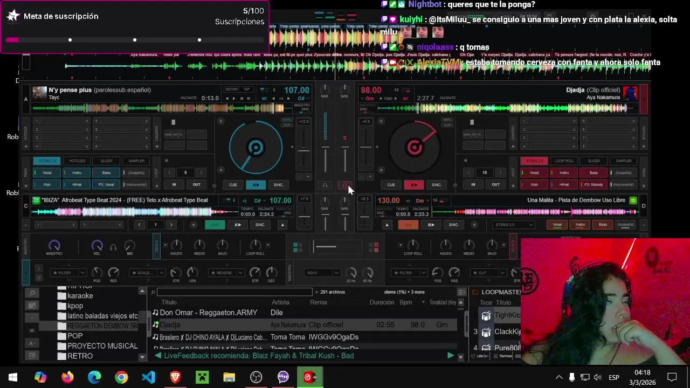Select HOTCUES pad tab on deck A

click(x=77, y=161)
